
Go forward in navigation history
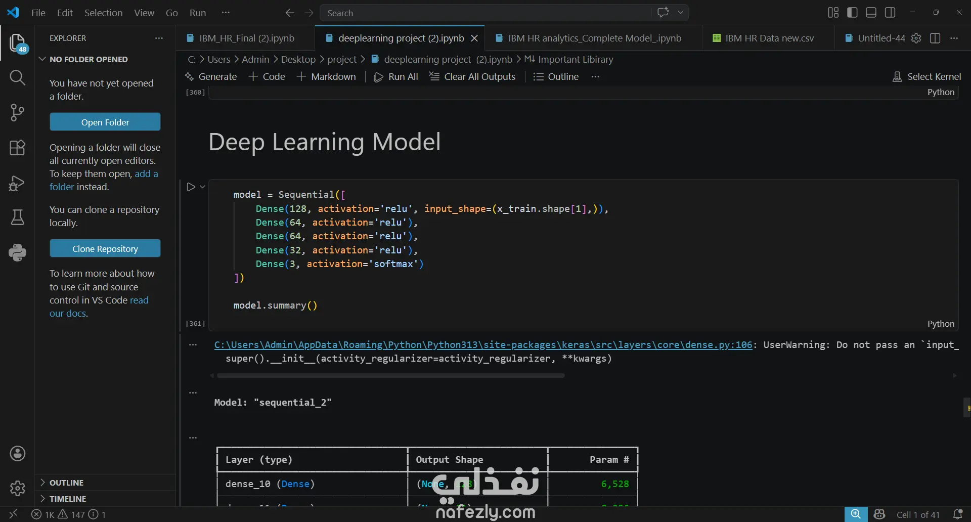tap(309, 13)
